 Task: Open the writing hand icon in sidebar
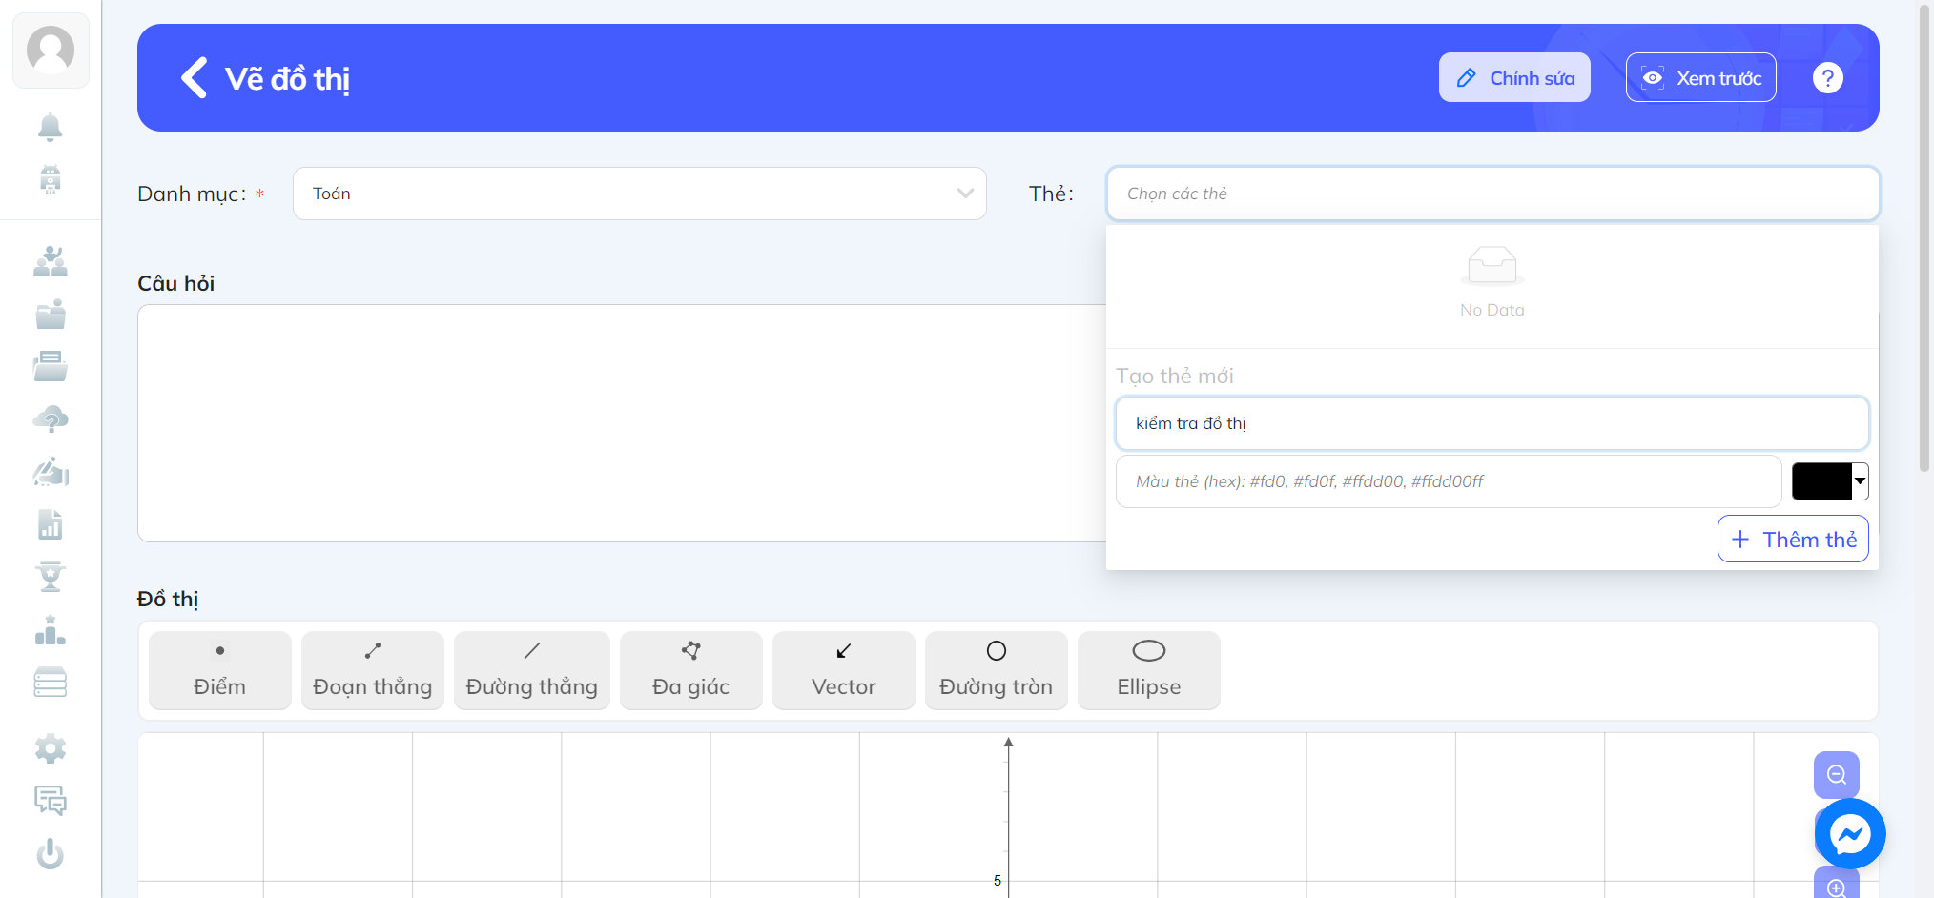[51, 472]
